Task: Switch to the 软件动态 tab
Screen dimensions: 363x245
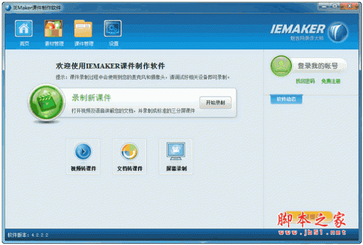Action: tap(286, 99)
